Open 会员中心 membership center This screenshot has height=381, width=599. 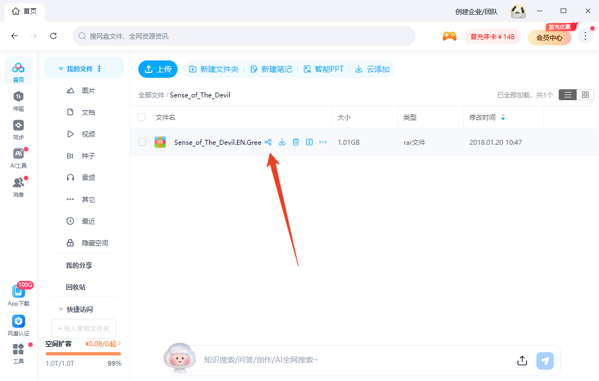549,38
